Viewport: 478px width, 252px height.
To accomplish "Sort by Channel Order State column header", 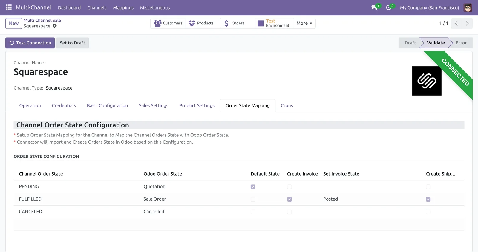I will pos(41,174).
